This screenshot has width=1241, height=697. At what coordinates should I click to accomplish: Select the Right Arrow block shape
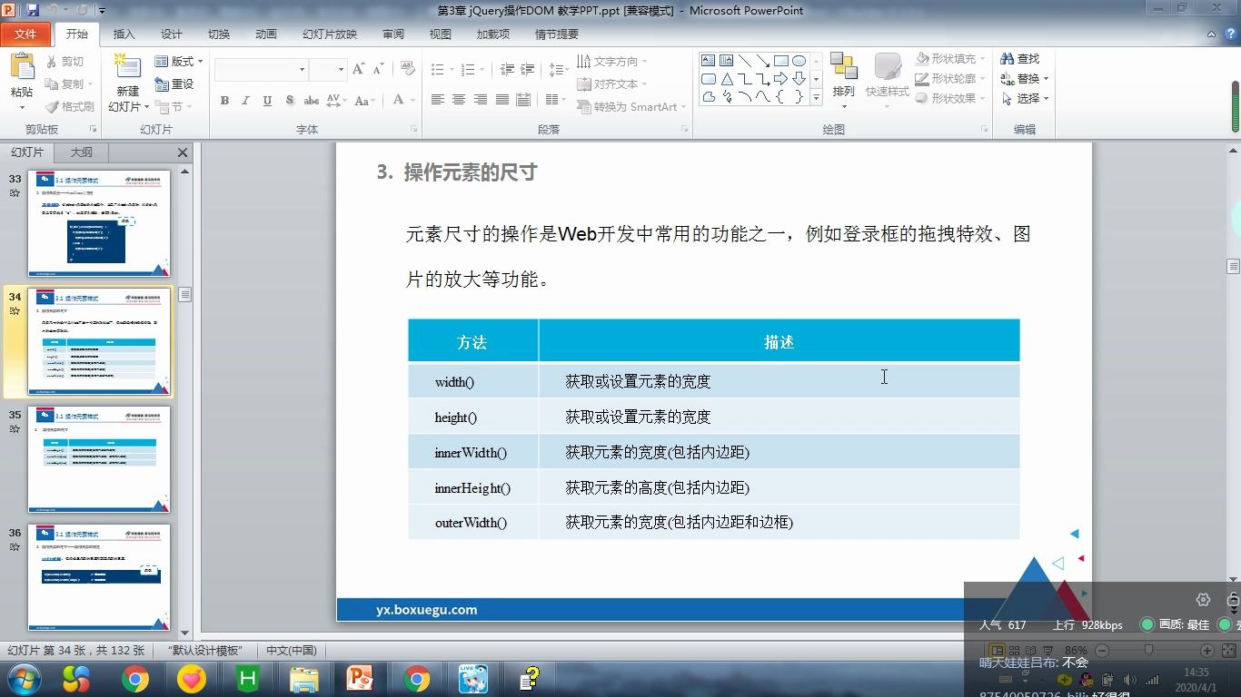click(780, 79)
